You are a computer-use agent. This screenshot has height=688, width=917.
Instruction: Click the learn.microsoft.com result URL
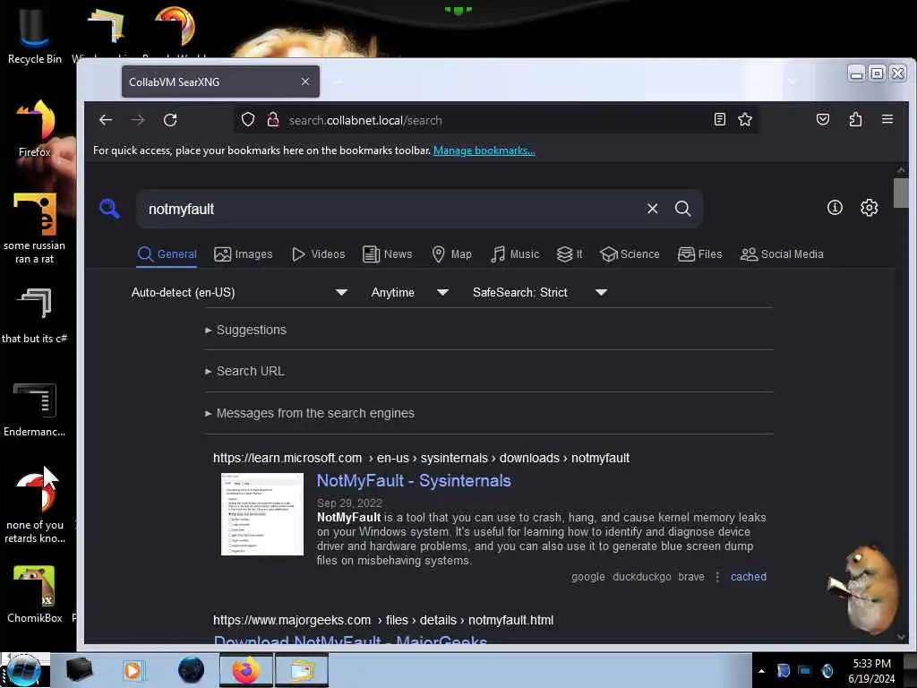(421, 458)
